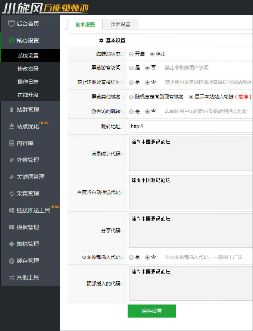
Task: Click into the 流量统计代码 text area
Action: coord(191,154)
